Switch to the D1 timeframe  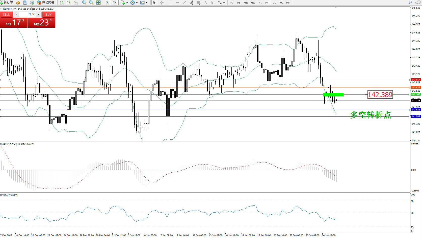274,3
